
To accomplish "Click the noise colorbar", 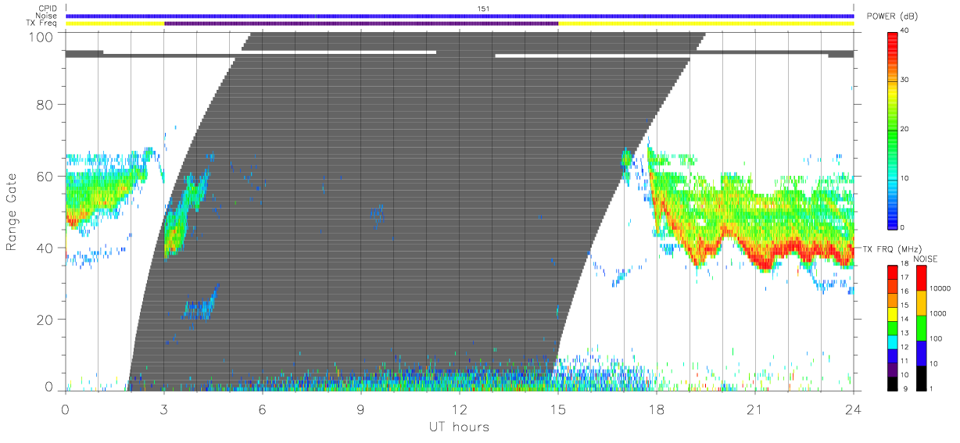I will [922, 327].
